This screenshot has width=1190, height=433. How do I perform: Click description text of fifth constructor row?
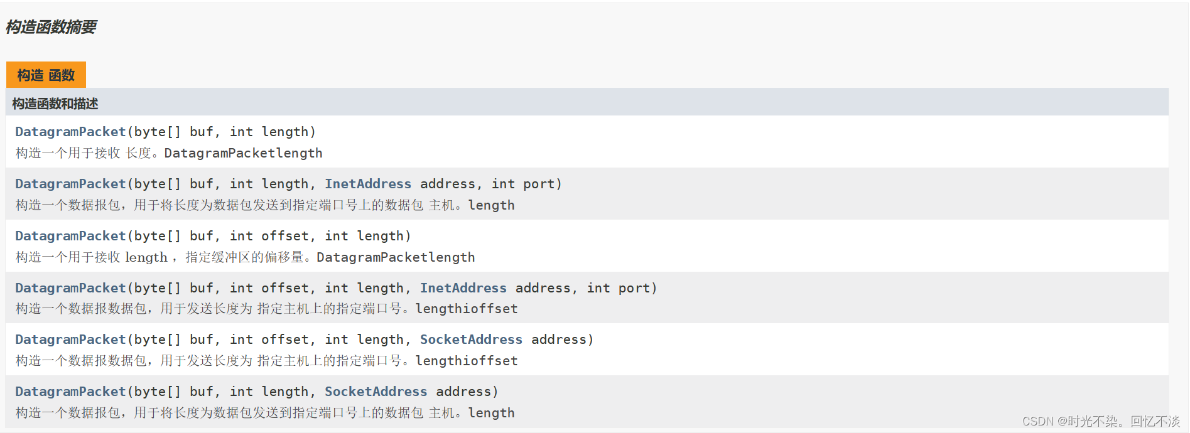tap(267, 361)
